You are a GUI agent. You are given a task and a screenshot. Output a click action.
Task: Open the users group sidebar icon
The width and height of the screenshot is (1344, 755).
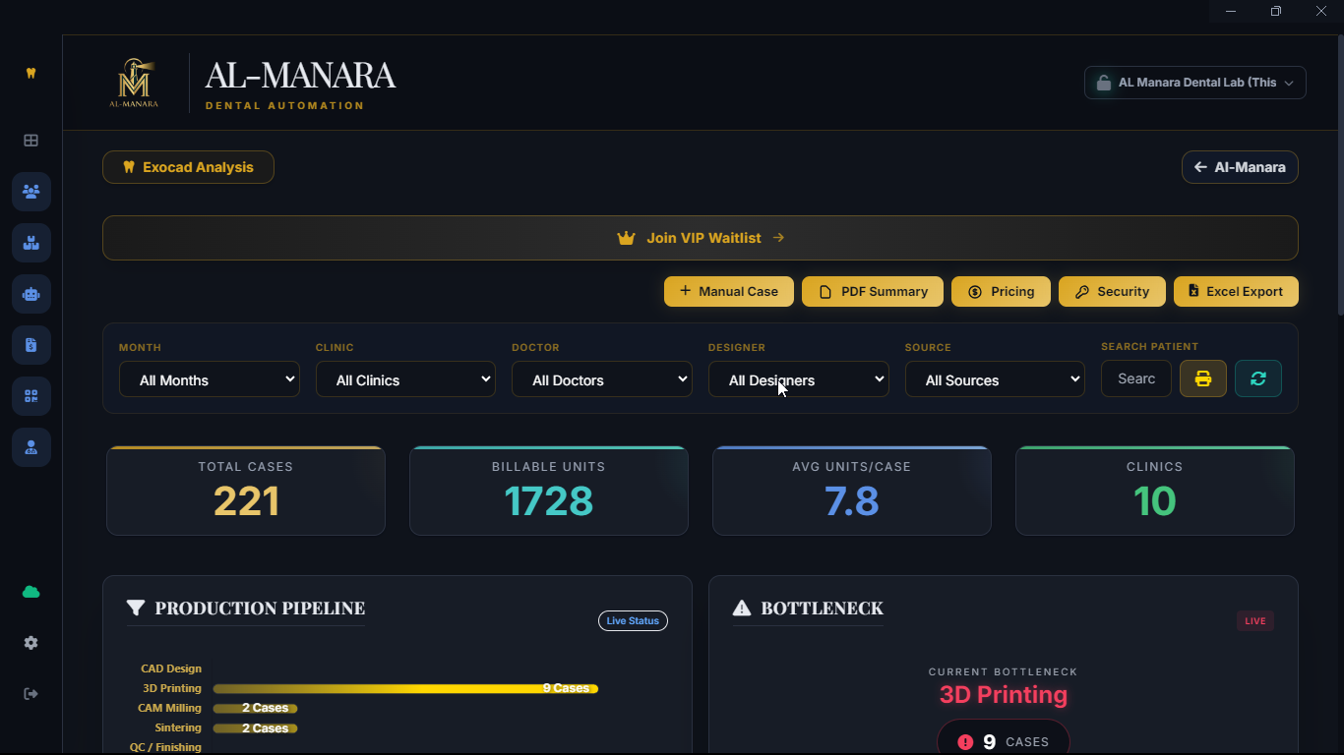[x=31, y=192]
